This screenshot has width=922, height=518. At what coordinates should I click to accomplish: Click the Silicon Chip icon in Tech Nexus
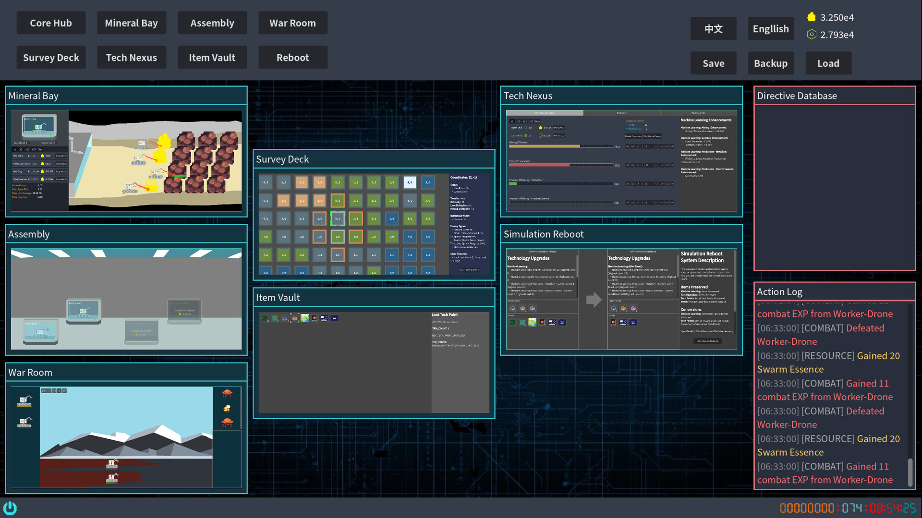pos(525,128)
